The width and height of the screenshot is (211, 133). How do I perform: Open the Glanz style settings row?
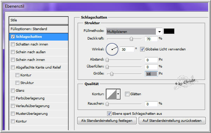[x=39, y=90]
